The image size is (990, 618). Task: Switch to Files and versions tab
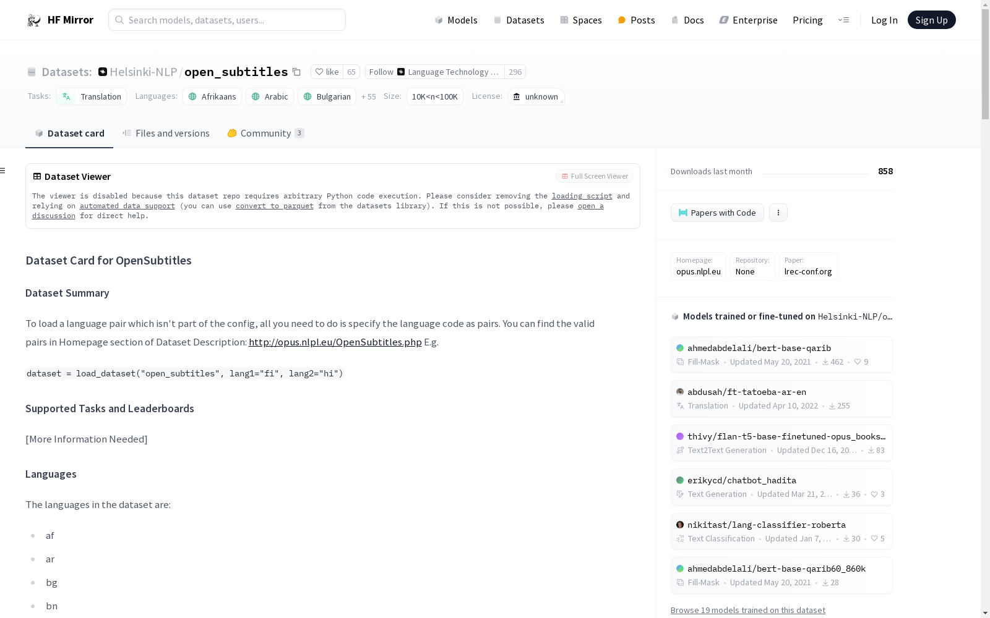coord(166,133)
